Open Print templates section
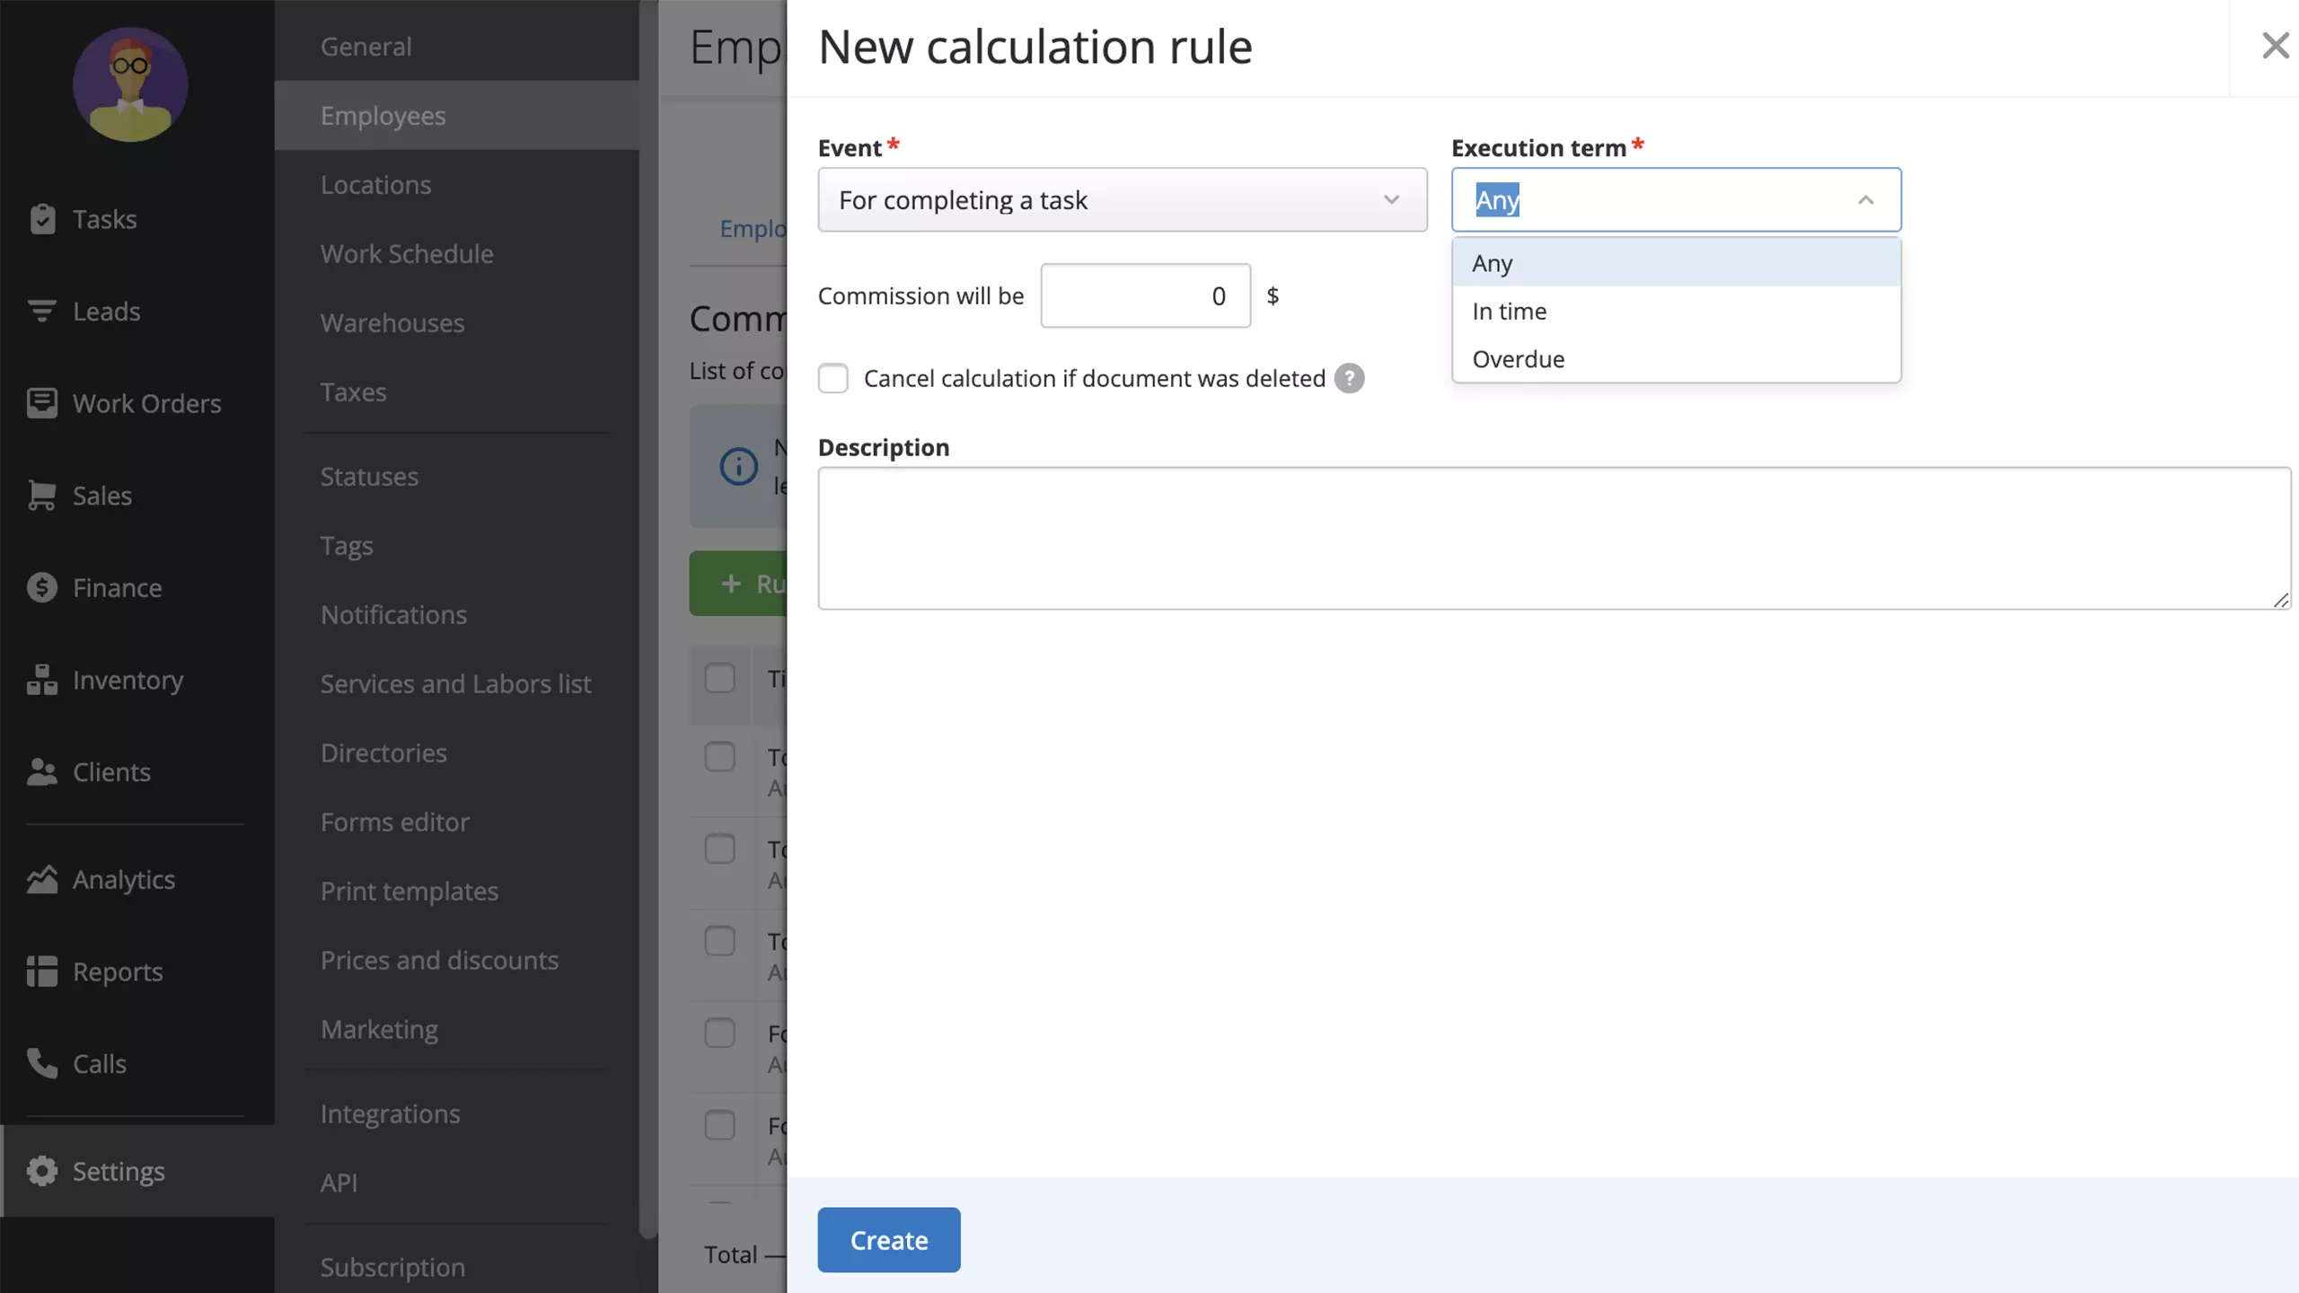 (409, 892)
